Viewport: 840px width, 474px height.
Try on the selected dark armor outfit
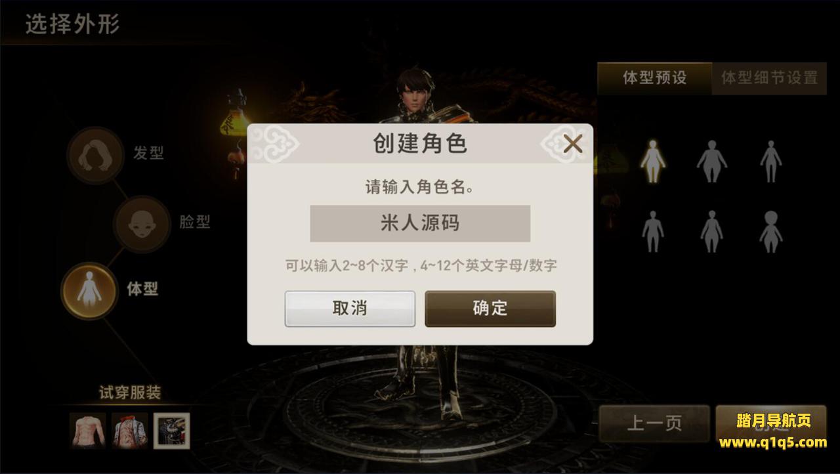[x=172, y=431]
